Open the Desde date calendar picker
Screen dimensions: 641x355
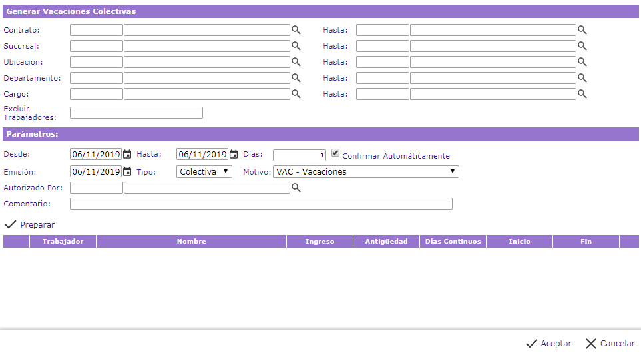(x=127, y=154)
